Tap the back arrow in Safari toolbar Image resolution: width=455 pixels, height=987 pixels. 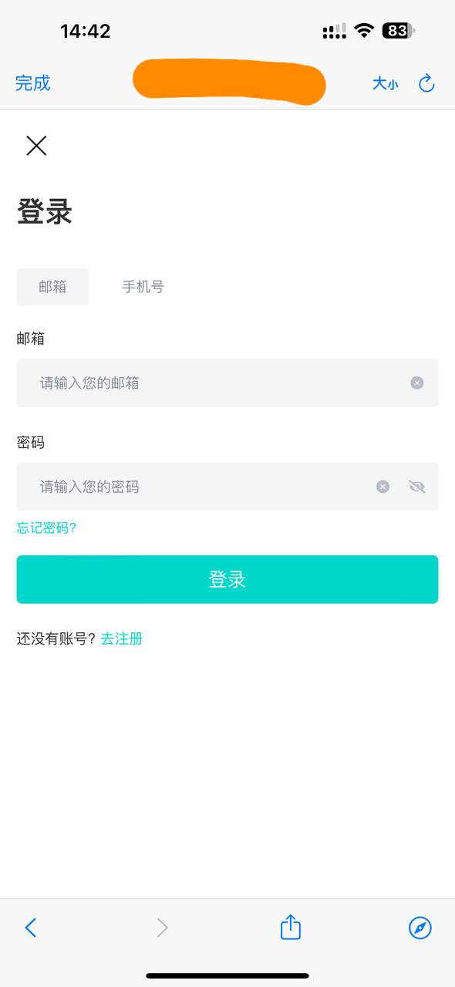point(32,928)
